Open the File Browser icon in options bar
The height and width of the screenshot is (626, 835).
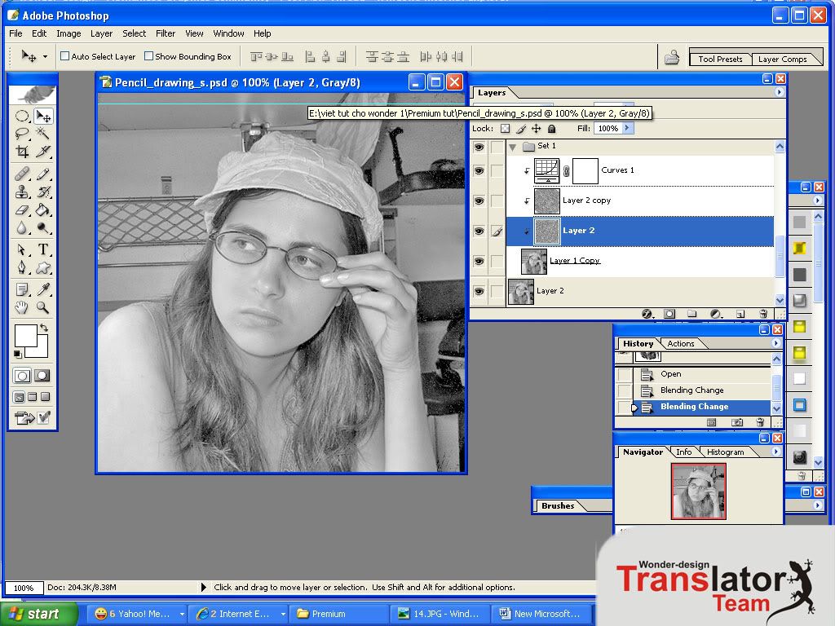coord(672,56)
